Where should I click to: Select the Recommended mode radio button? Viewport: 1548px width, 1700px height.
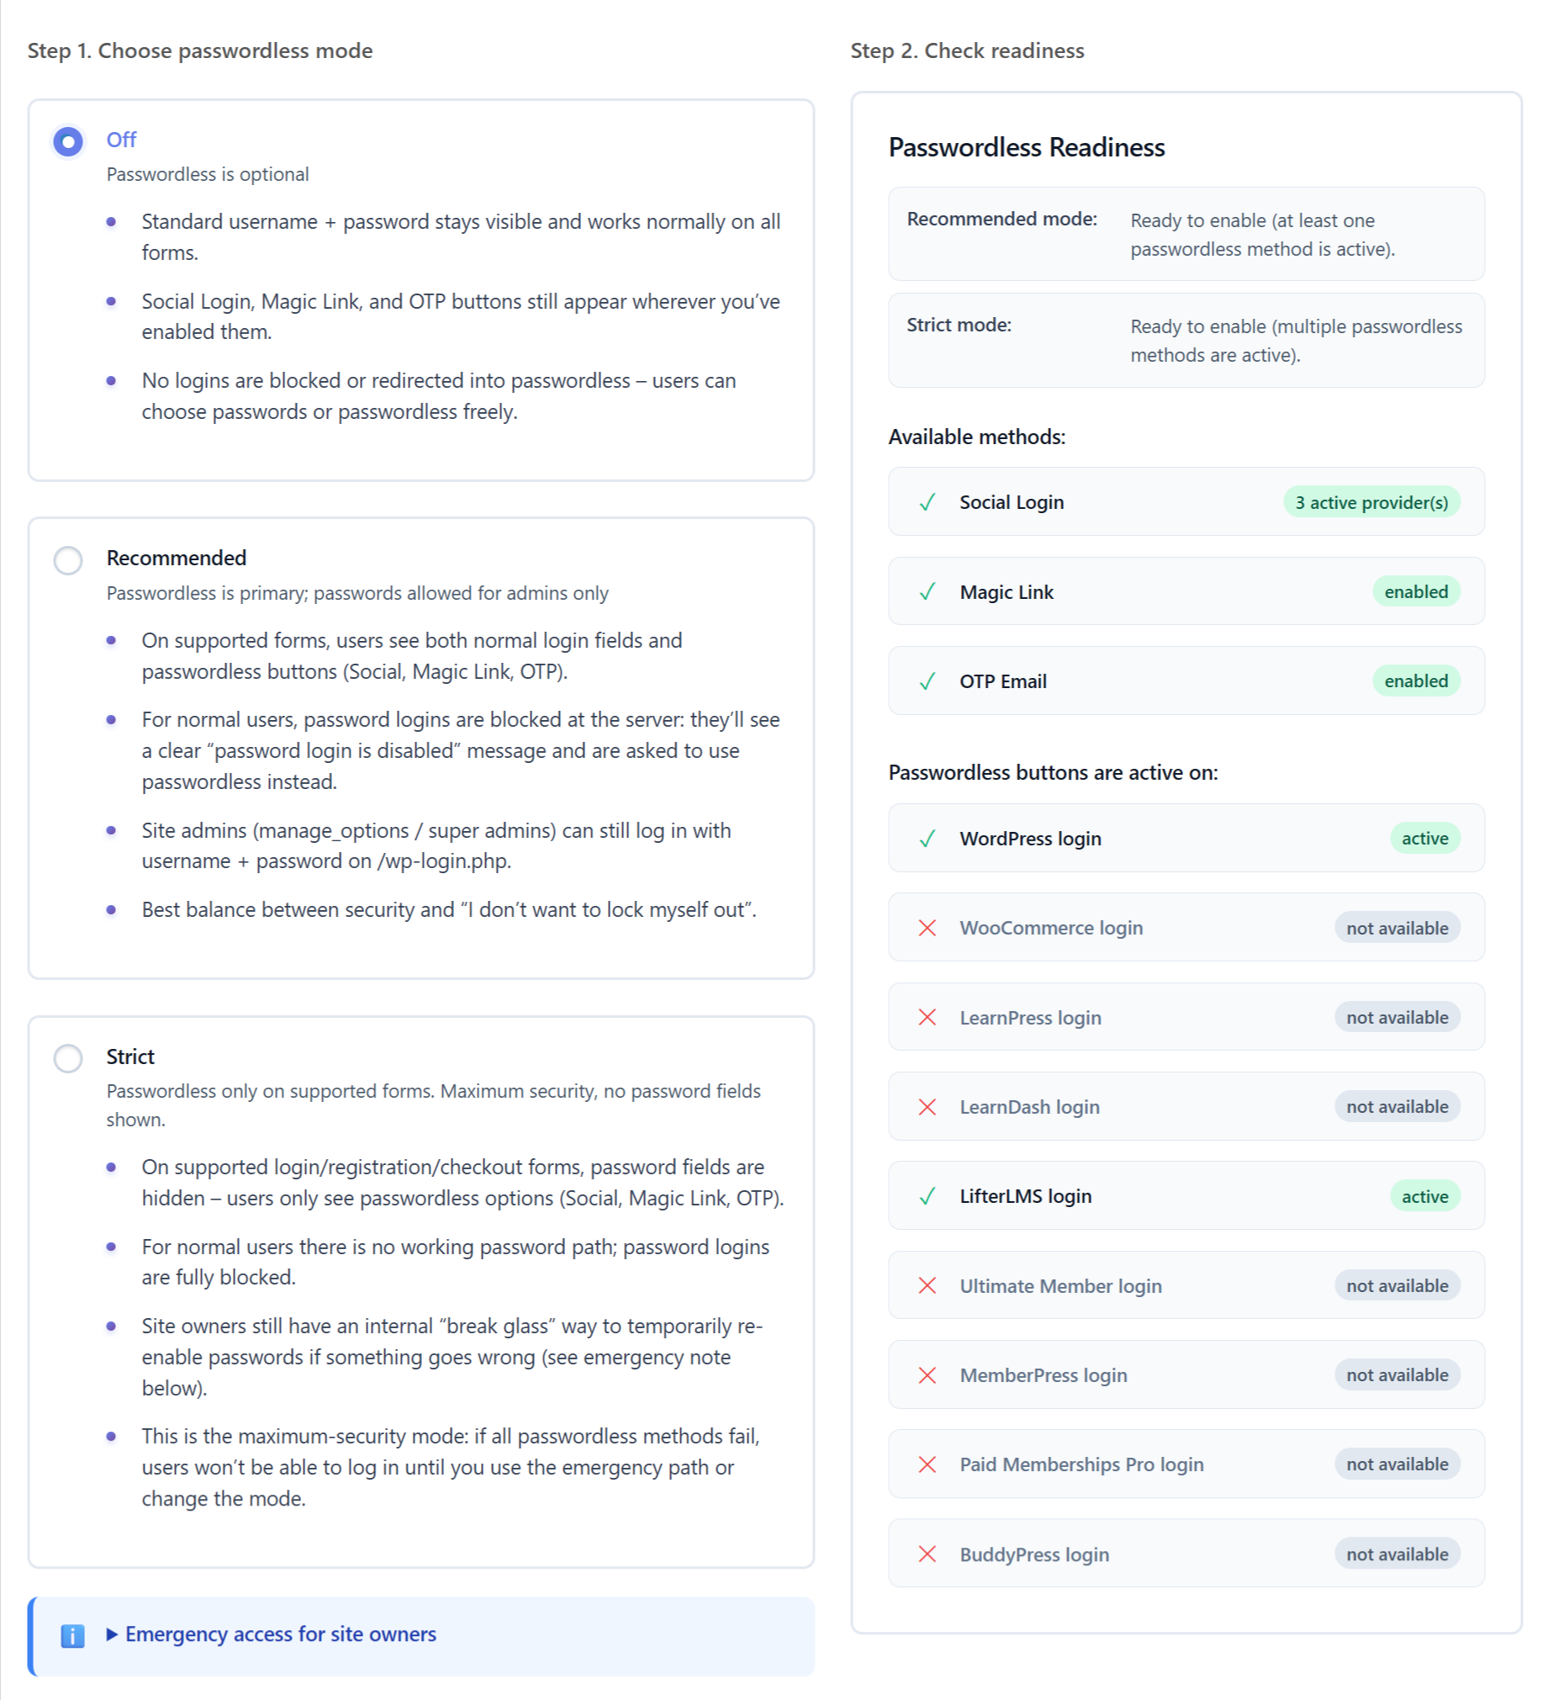coord(68,560)
